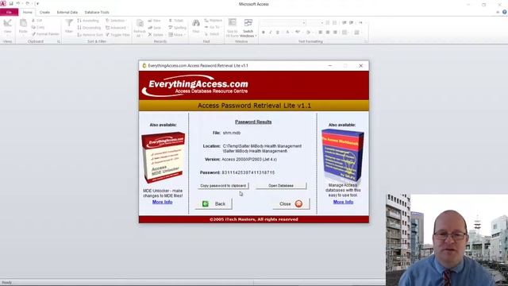Align text left in Text Formatting
The width and height of the screenshot is (508, 286).
(x=320, y=33)
